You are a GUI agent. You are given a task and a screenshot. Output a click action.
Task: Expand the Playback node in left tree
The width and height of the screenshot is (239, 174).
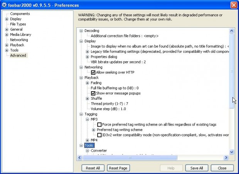point(7,45)
